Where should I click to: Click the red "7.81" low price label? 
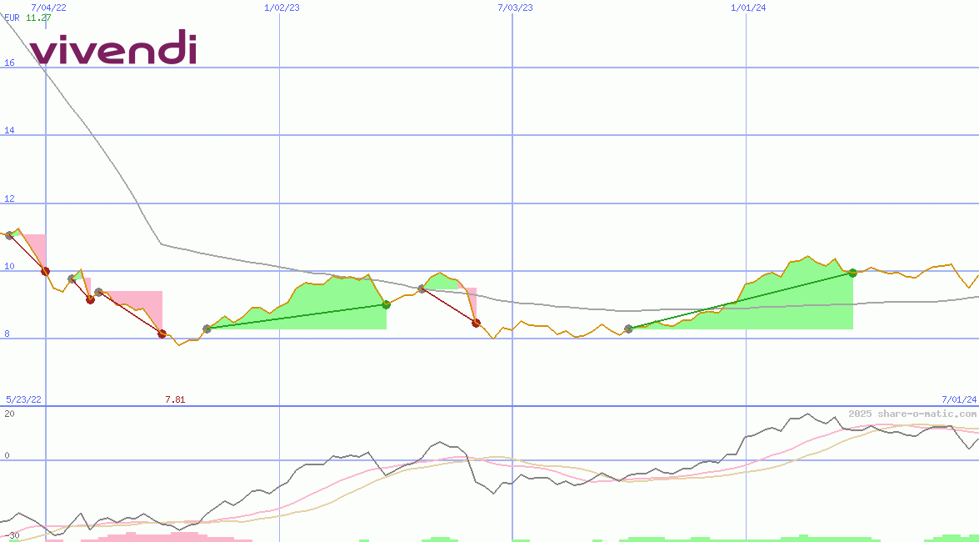click(x=175, y=399)
